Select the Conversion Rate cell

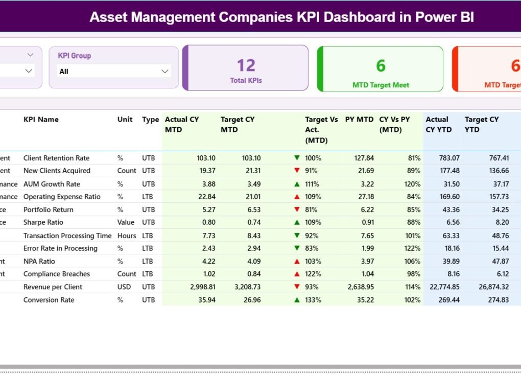pos(49,300)
